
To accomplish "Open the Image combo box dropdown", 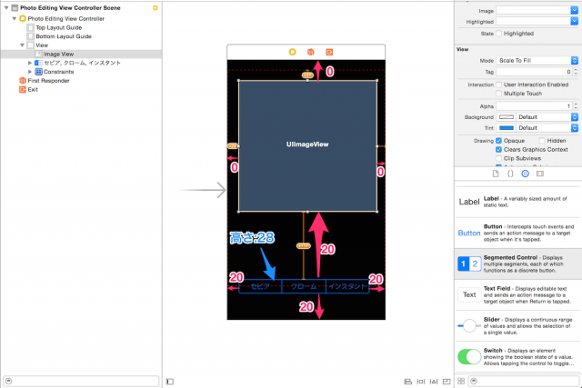I will 574,11.
